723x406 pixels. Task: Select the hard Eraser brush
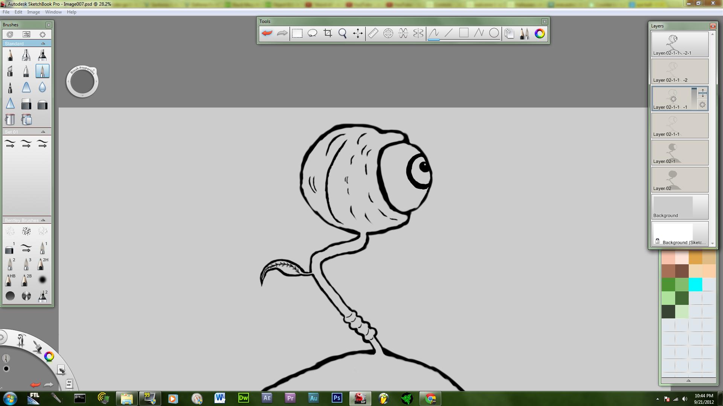[26, 104]
